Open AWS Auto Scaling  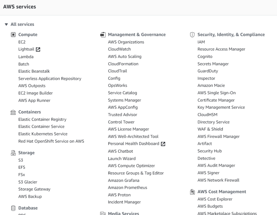tap(125, 57)
